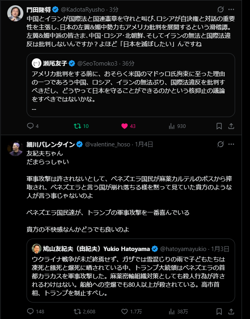Unlike 門田隆将's post with 43 likes
The height and width of the screenshot is (319, 250).
[124, 126]
